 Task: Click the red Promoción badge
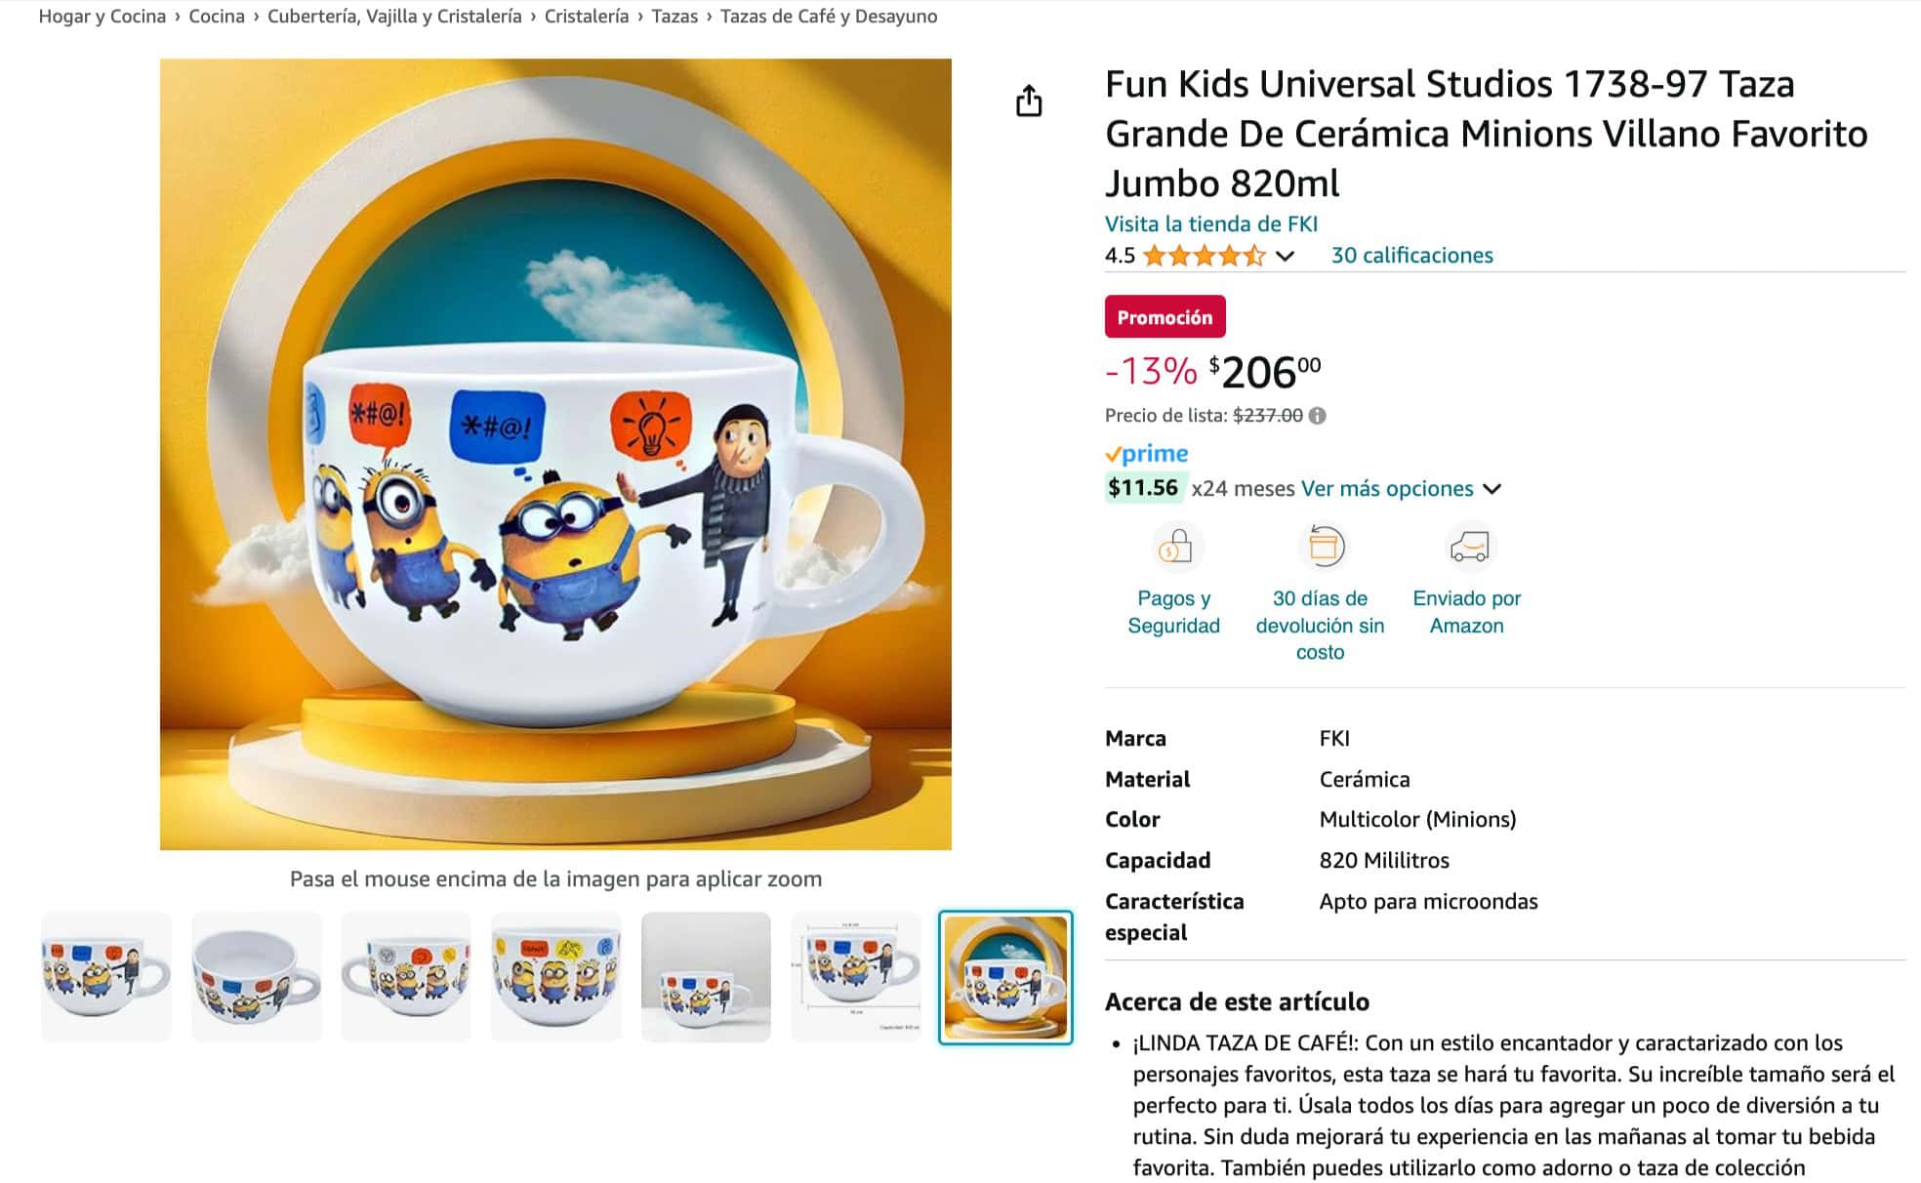(1165, 317)
